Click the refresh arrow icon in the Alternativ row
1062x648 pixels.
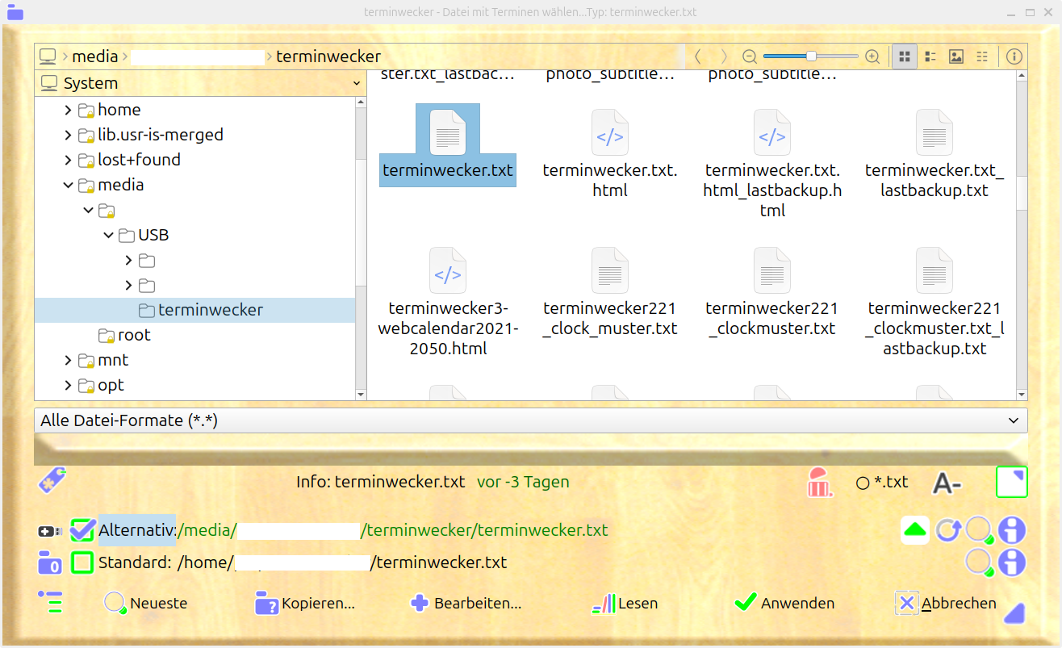click(x=948, y=530)
